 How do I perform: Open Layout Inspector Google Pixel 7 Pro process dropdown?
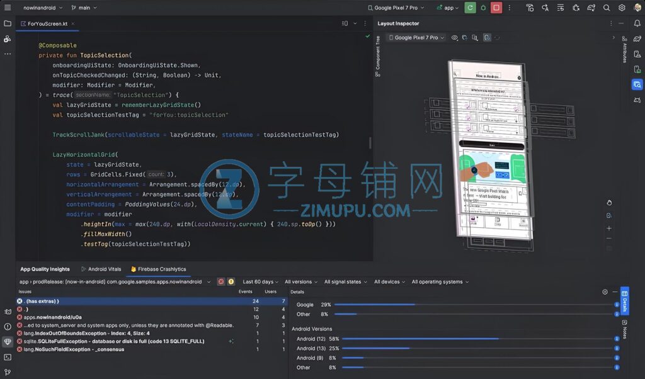pos(416,37)
